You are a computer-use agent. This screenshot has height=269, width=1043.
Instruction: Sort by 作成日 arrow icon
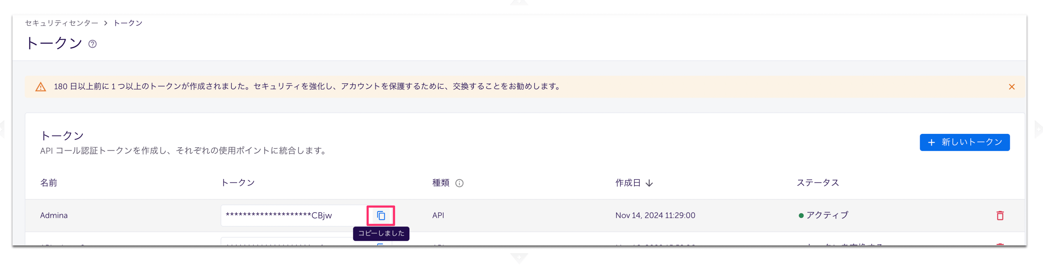pyautogui.click(x=649, y=183)
